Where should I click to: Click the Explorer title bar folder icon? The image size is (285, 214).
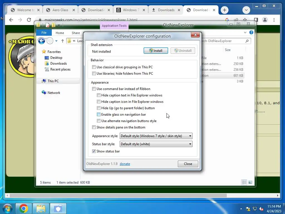click(x=38, y=25)
